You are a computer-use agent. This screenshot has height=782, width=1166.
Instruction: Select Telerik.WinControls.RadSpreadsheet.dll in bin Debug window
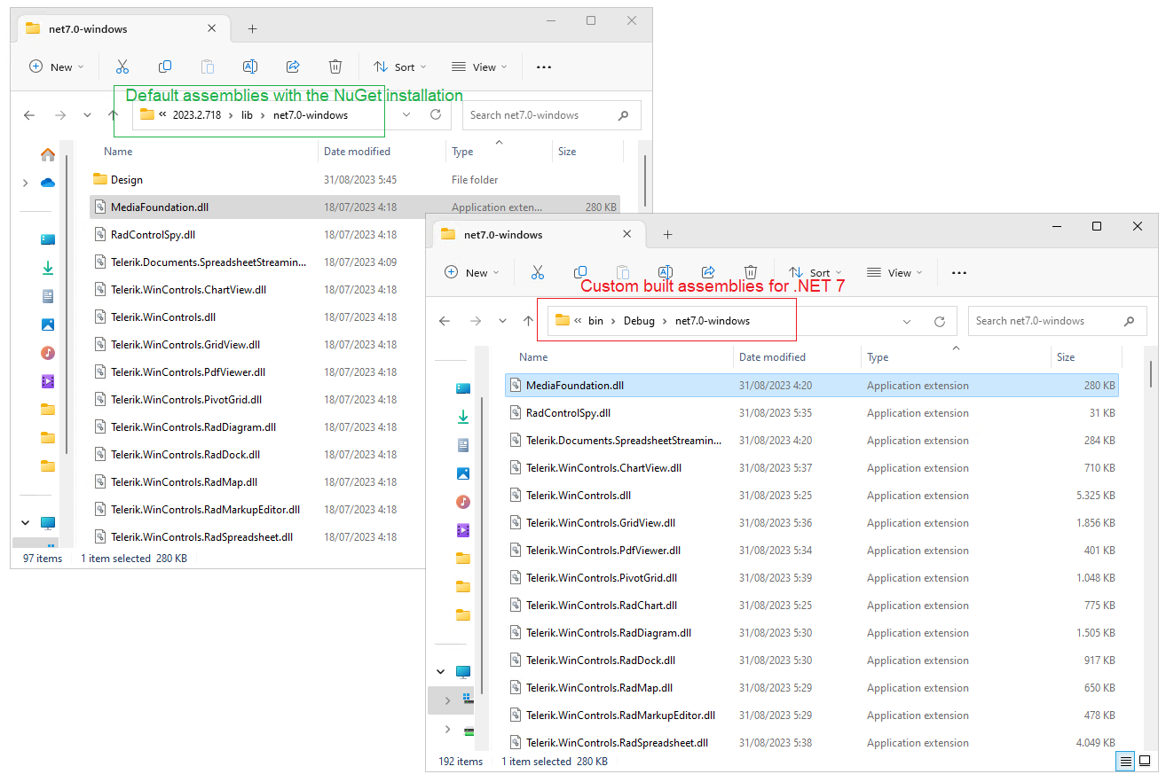pos(812,743)
